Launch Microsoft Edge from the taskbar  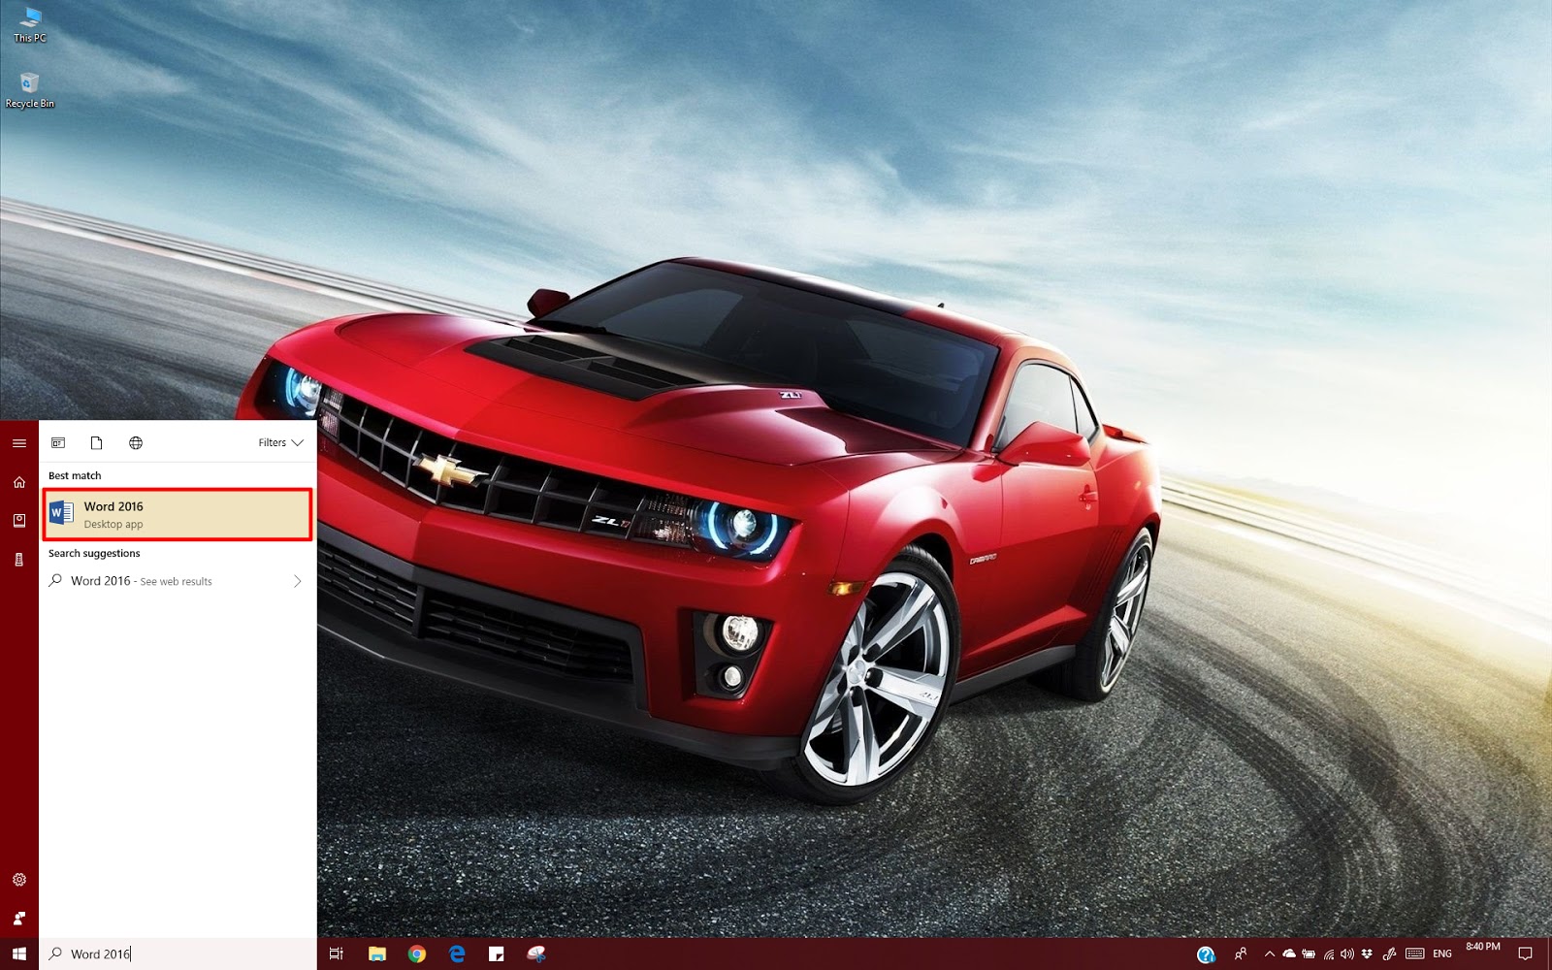pos(457,954)
